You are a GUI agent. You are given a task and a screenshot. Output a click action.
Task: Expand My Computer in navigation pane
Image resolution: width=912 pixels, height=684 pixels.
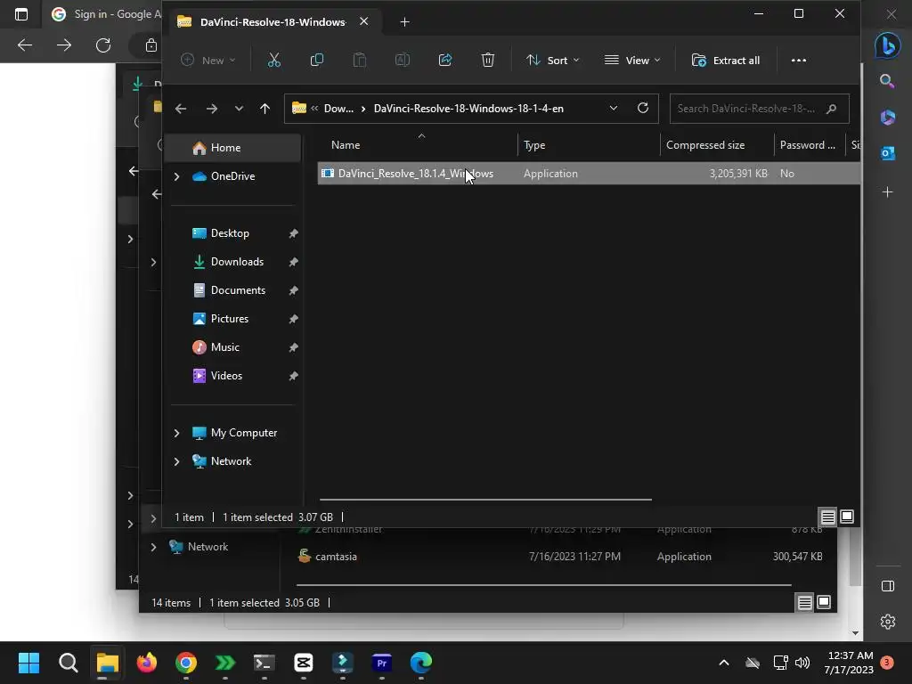click(x=177, y=433)
